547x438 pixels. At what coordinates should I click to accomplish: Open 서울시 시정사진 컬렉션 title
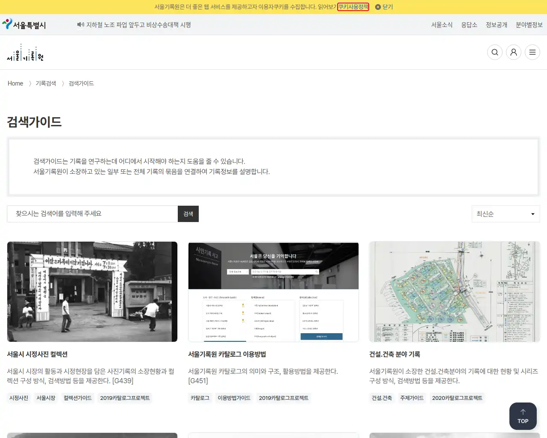click(37, 354)
